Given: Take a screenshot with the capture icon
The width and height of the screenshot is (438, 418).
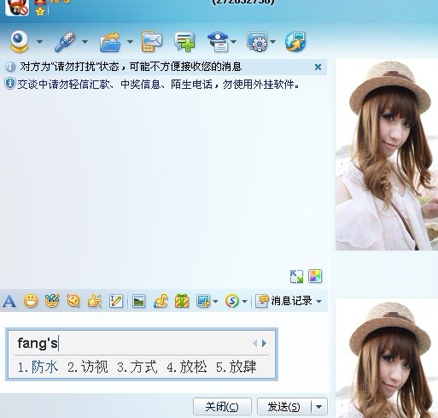Looking at the screenshot, I should [x=203, y=301].
